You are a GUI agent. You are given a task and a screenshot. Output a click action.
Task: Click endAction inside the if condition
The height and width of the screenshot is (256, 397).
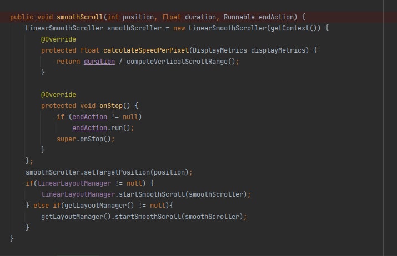(x=89, y=117)
